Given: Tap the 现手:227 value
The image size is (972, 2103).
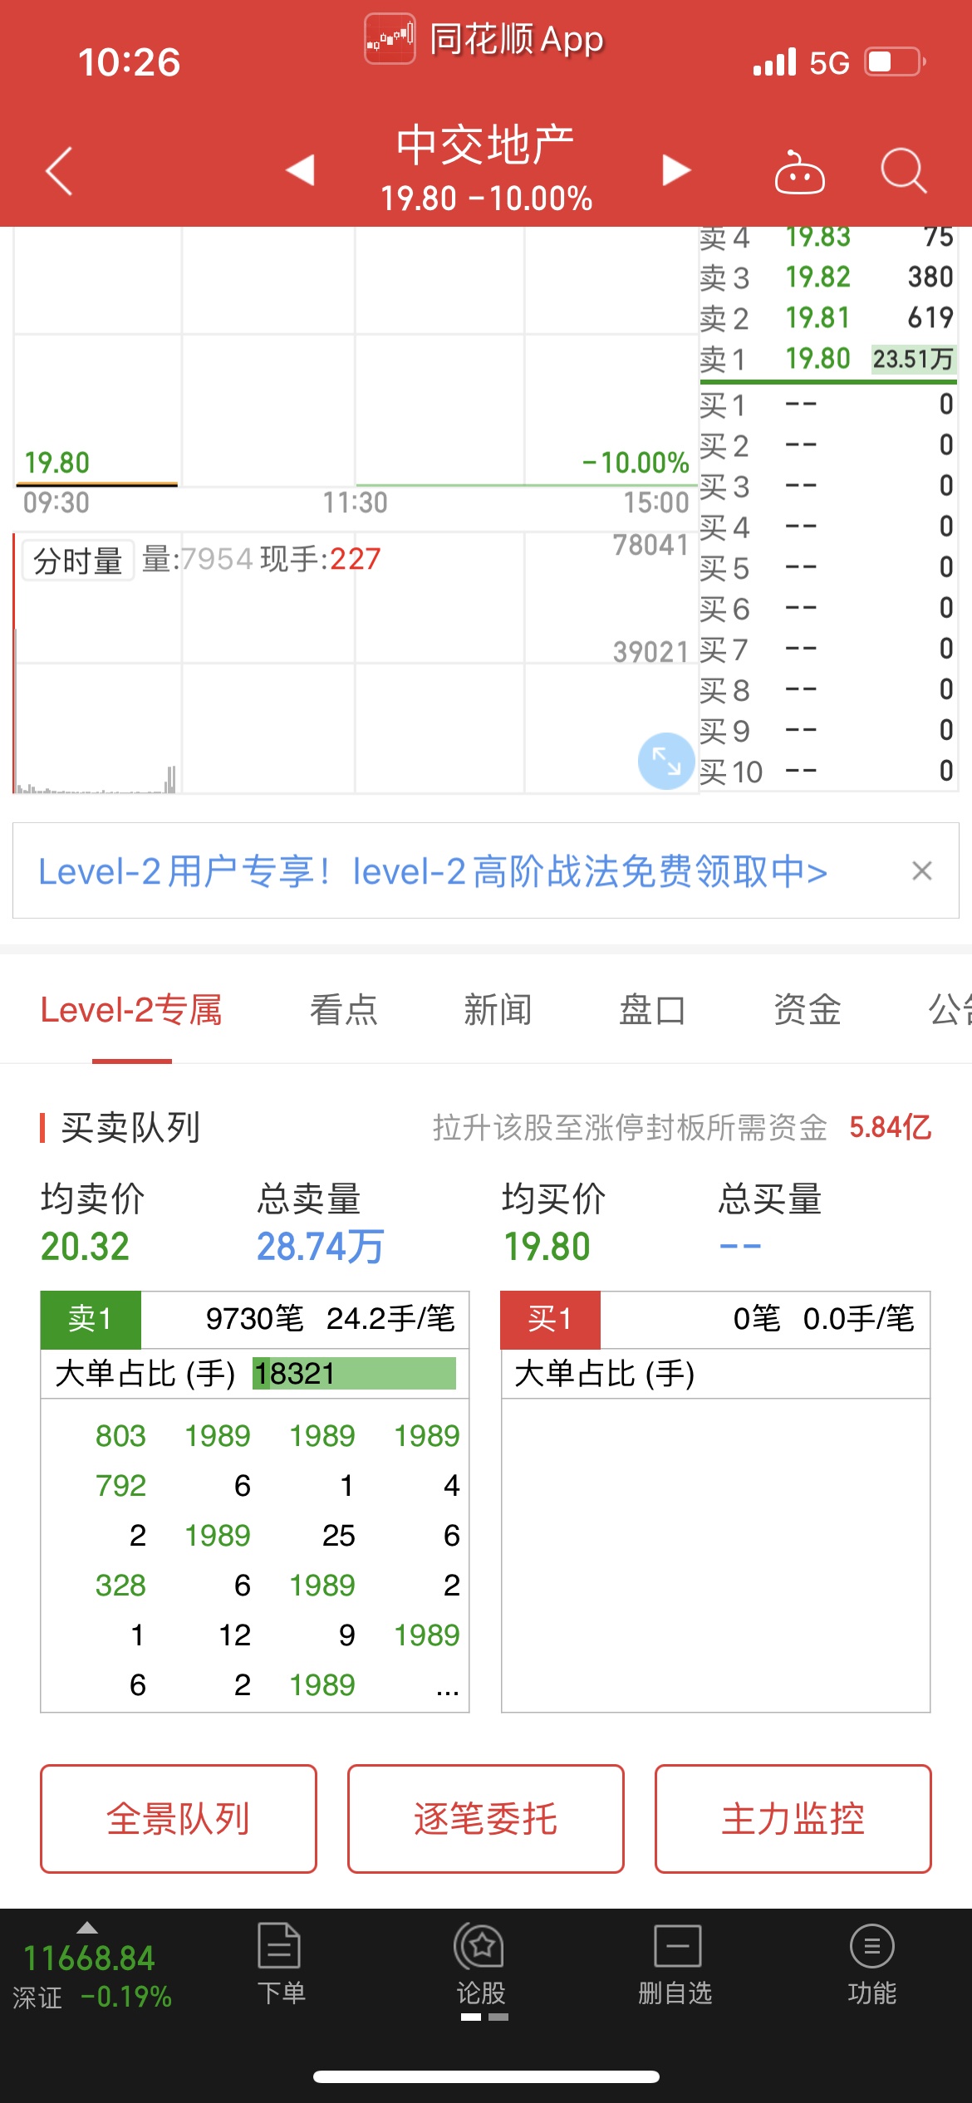Looking at the screenshot, I should pyautogui.click(x=321, y=559).
